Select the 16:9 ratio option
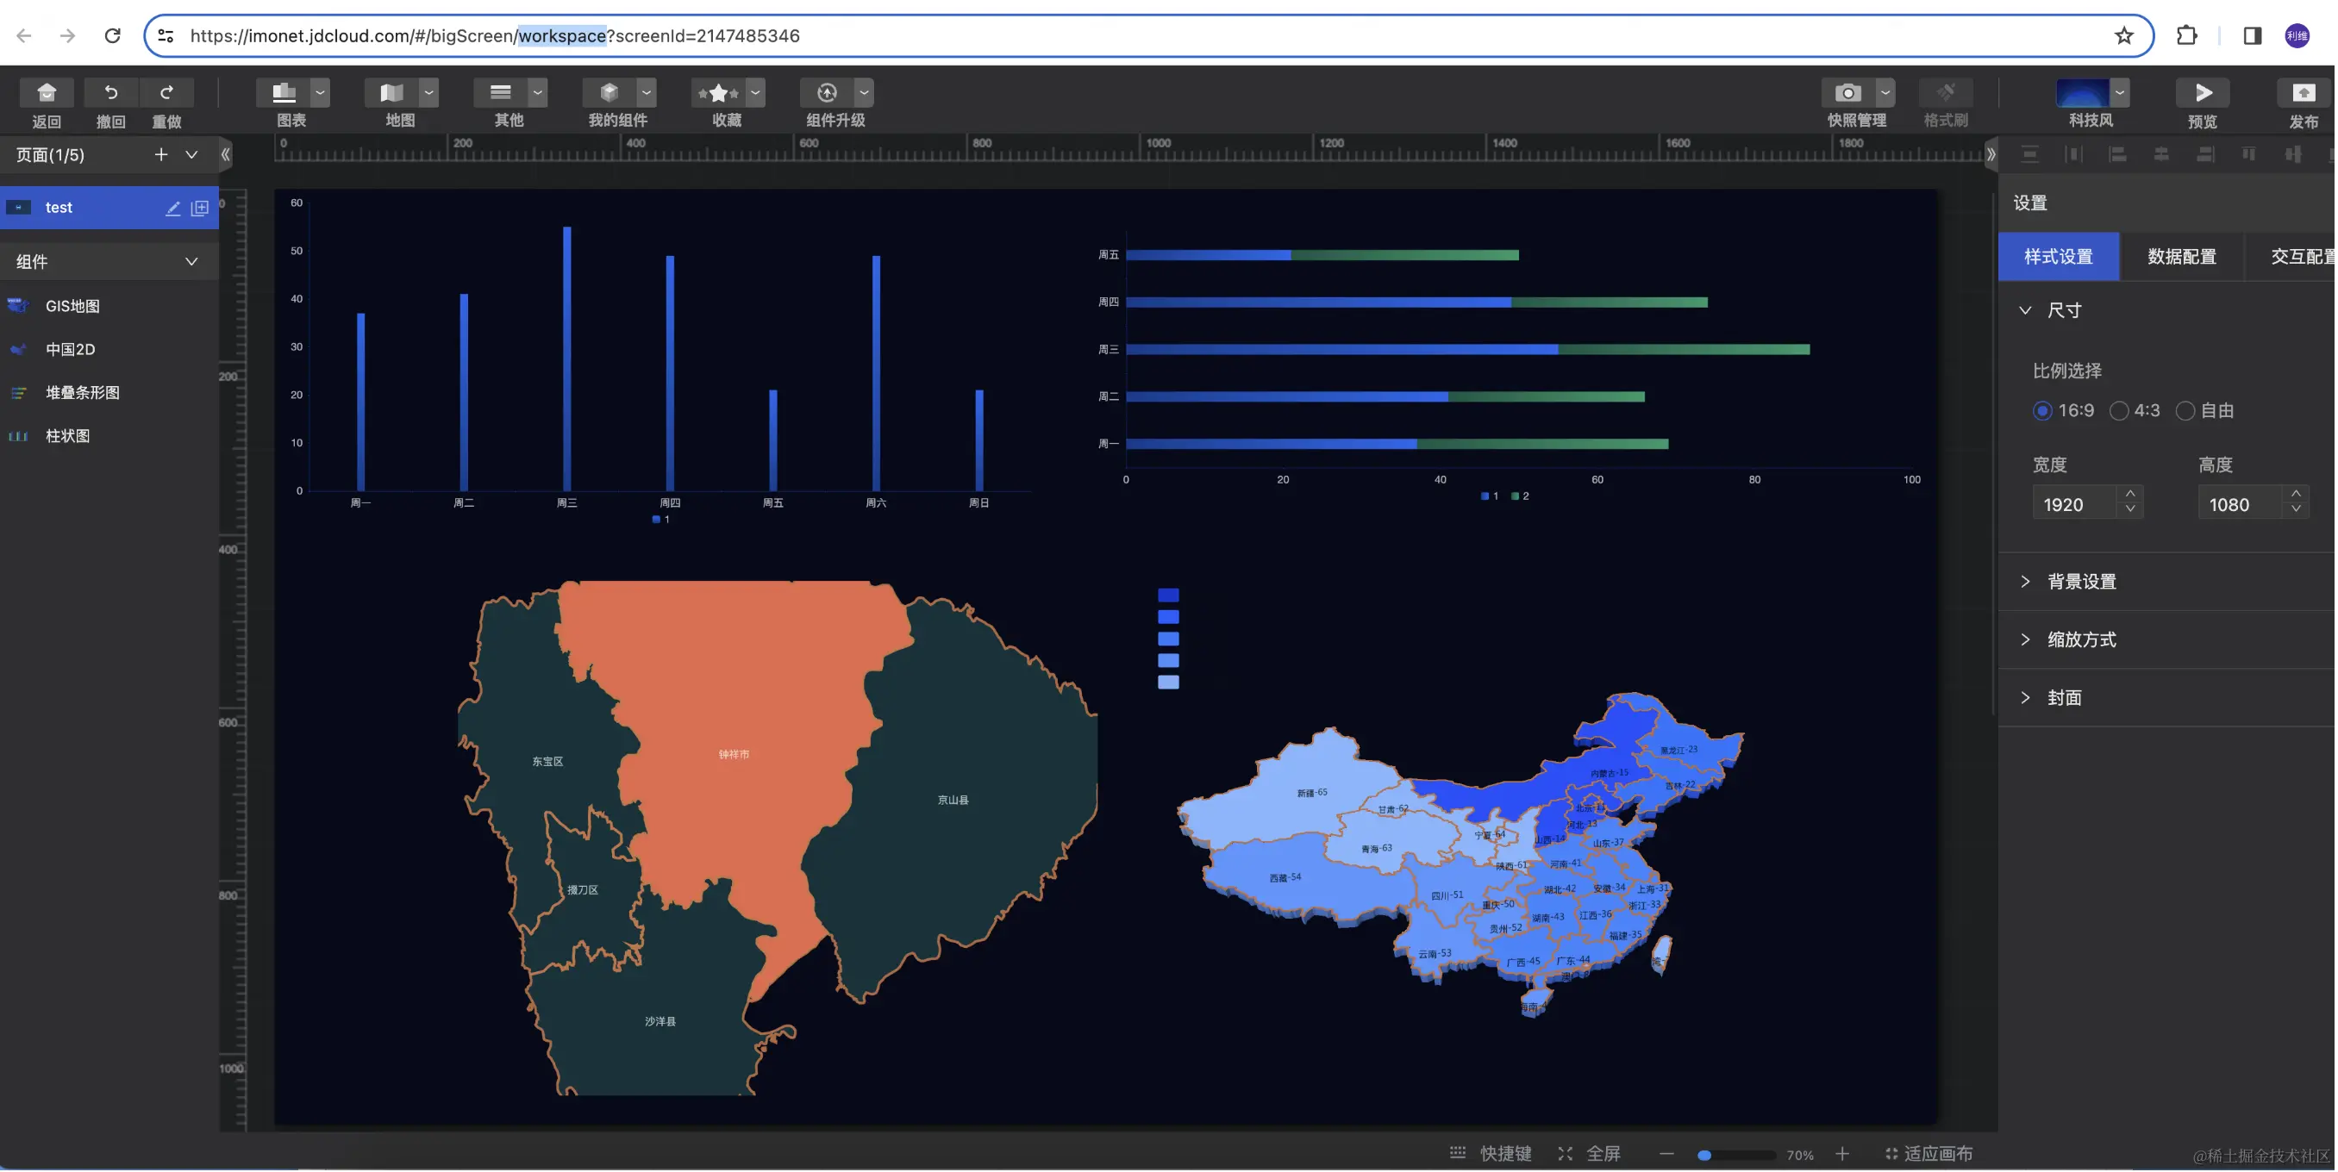2338x1172 pixels. click(x=2042, y=411)
